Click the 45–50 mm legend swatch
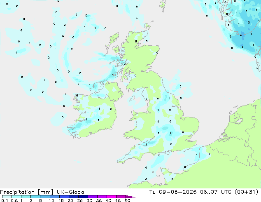 click(121, 197)
